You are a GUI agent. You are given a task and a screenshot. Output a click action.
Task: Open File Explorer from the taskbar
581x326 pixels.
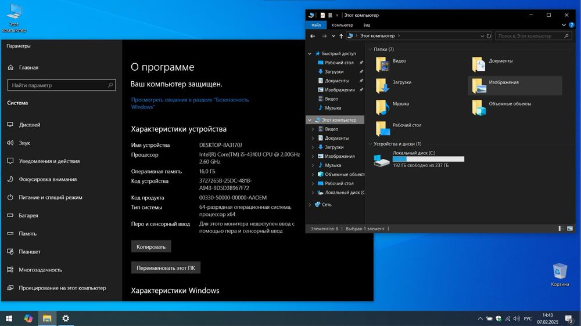click(x=47, y=318)
